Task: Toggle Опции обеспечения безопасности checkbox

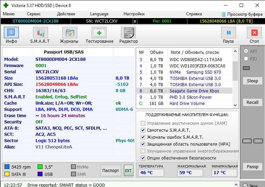Action: click(x=143, y=158)
